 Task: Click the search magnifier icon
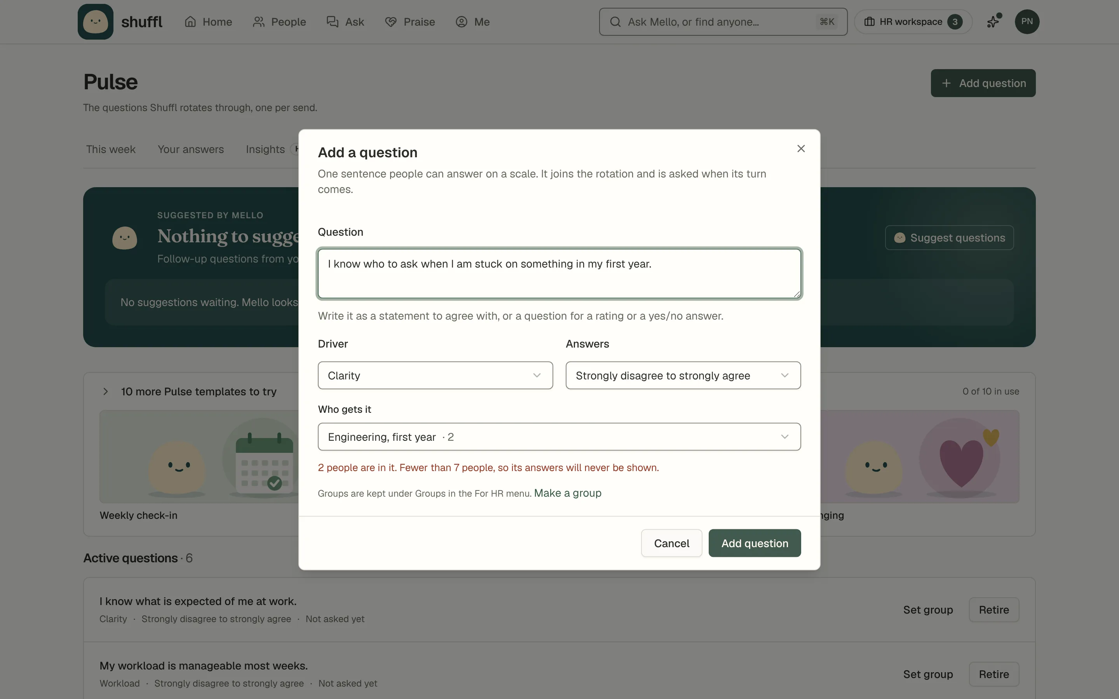point(615,22)
